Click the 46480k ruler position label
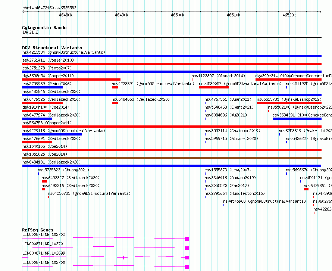 click(x=66, y=15)
